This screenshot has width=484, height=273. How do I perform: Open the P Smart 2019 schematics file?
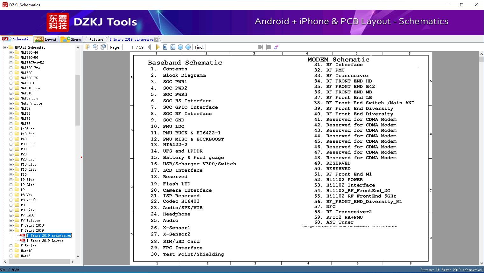49,235
